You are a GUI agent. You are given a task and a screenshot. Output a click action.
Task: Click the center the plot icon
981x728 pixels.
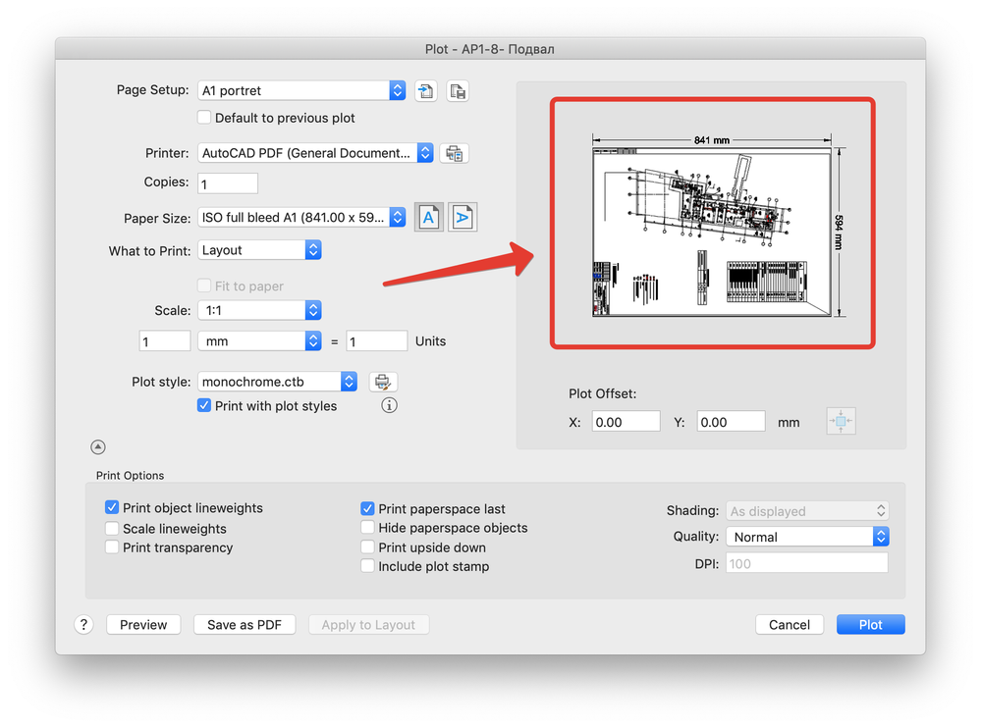click(841, 421)
